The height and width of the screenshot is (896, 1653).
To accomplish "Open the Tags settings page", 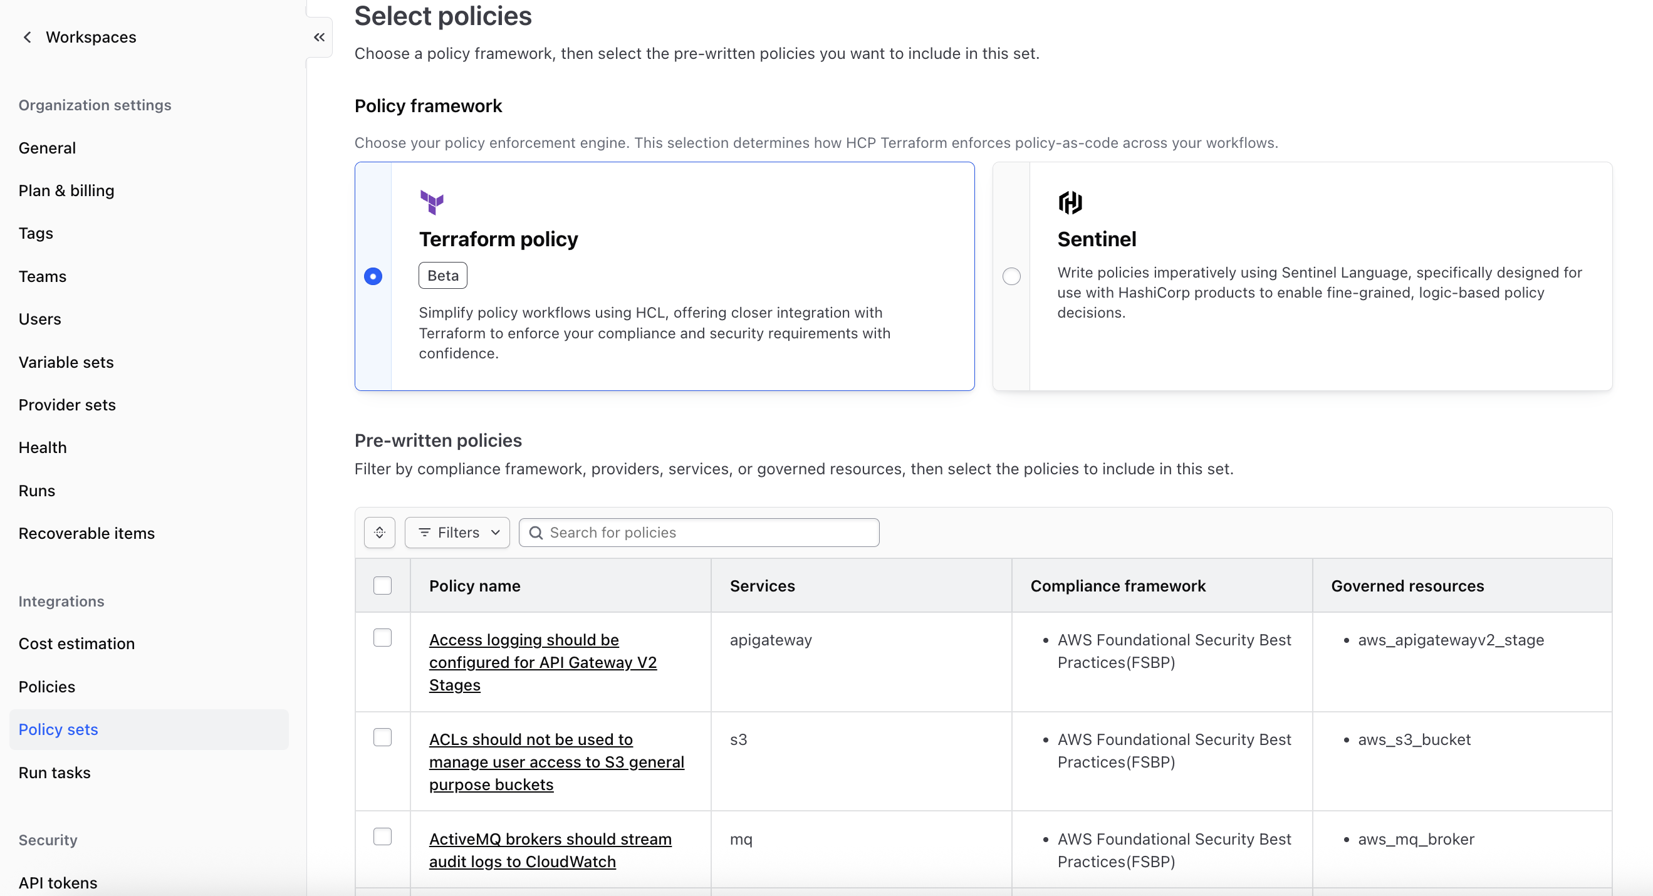I will pos(36,233).
